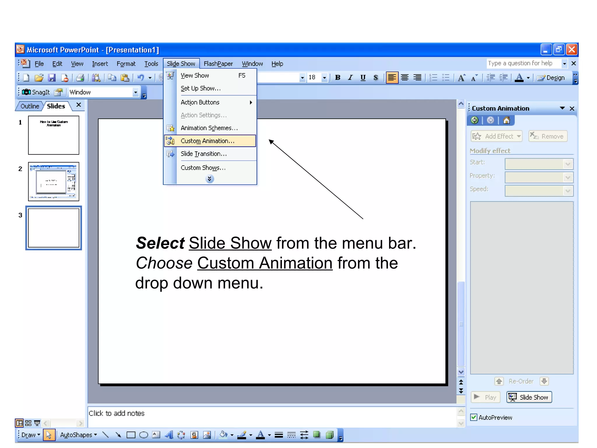Click the Numbering list icon
This screenshot has height=448, width=597.
[433, 78]
